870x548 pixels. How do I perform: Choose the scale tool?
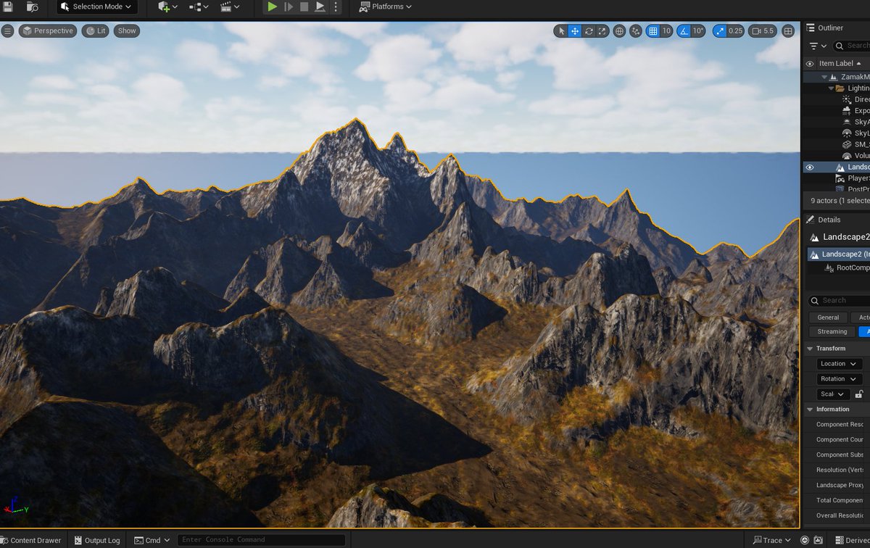(602, 31)
